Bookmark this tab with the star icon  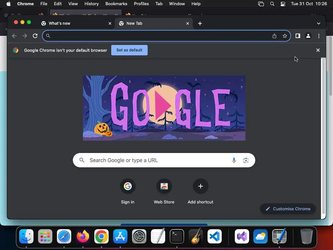[285, 36]
